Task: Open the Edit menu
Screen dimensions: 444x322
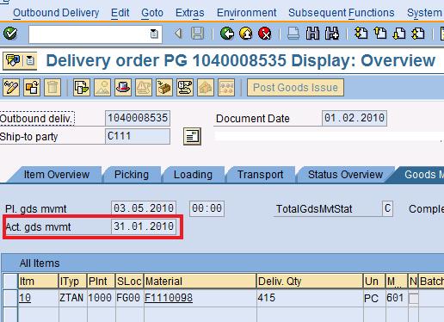Action: 120,13
